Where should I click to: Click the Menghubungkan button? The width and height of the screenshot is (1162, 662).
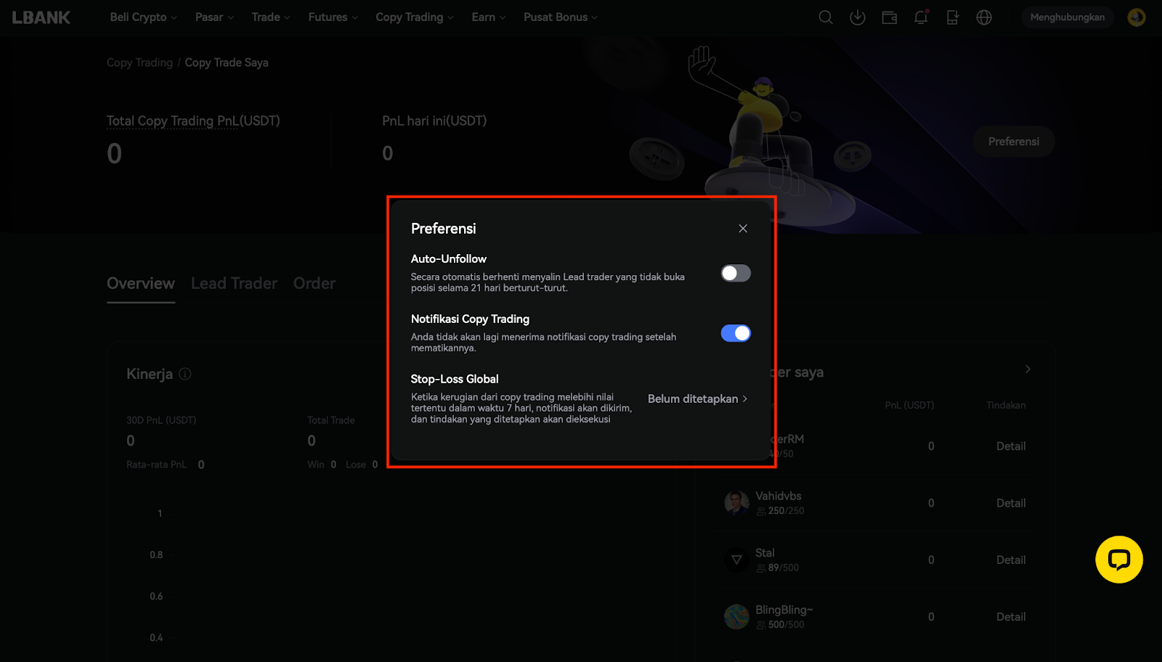point(1067,17)
